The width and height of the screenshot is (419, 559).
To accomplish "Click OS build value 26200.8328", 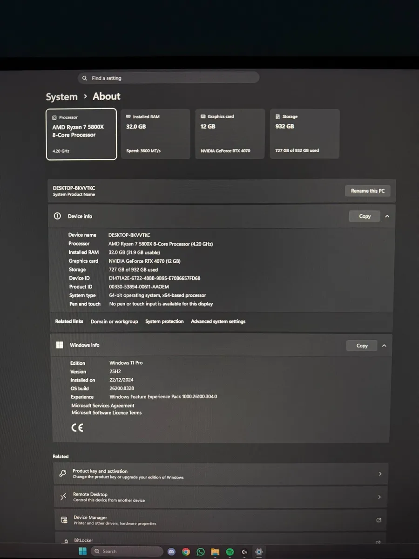I will pos(122,388).
